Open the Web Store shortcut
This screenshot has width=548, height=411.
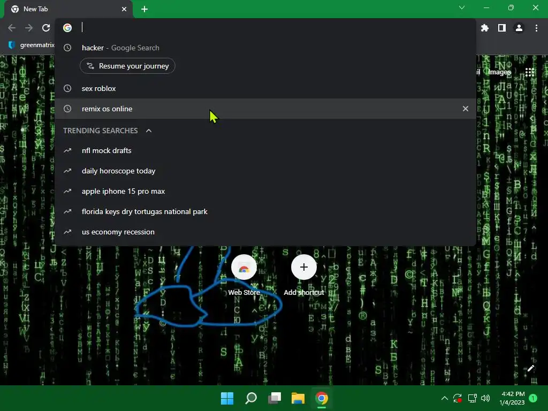coord(244,276)
